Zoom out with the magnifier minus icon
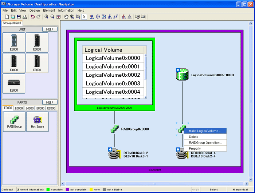 [52, 17]
